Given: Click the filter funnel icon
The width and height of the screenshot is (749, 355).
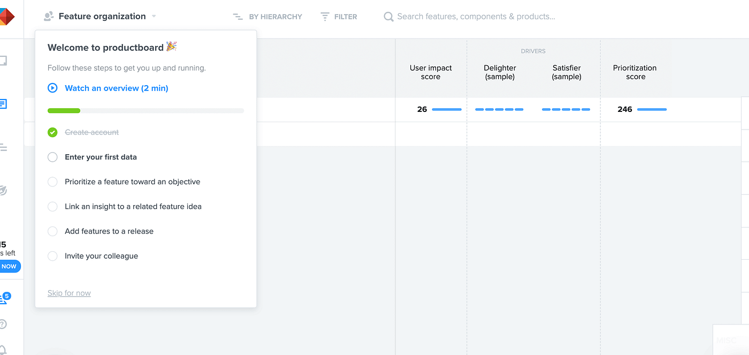Looking at the screenshot, I should click(x=325, y=17).
